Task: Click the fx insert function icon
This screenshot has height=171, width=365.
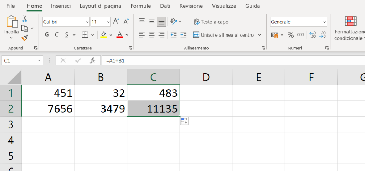Action: click(x=92, y=61)
